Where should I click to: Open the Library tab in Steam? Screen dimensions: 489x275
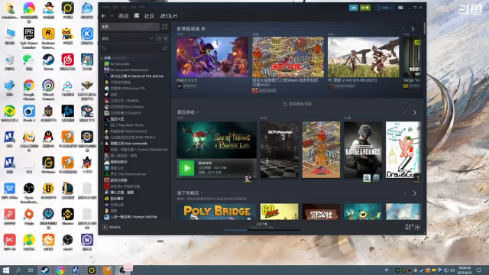(137, 16)
